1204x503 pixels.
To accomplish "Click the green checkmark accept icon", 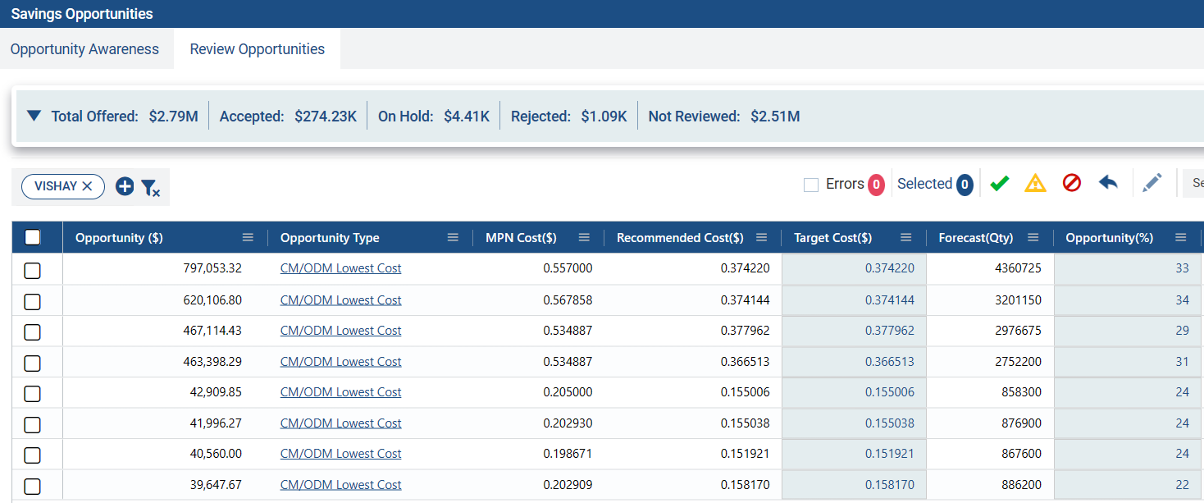I will pos(999,184).
